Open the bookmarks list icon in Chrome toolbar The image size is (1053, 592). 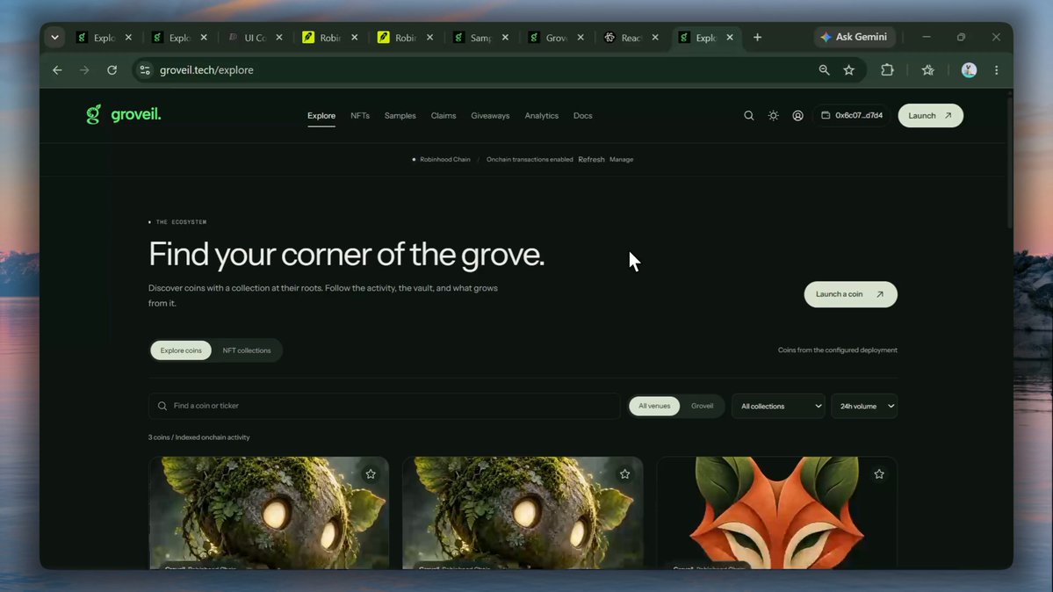928,70
